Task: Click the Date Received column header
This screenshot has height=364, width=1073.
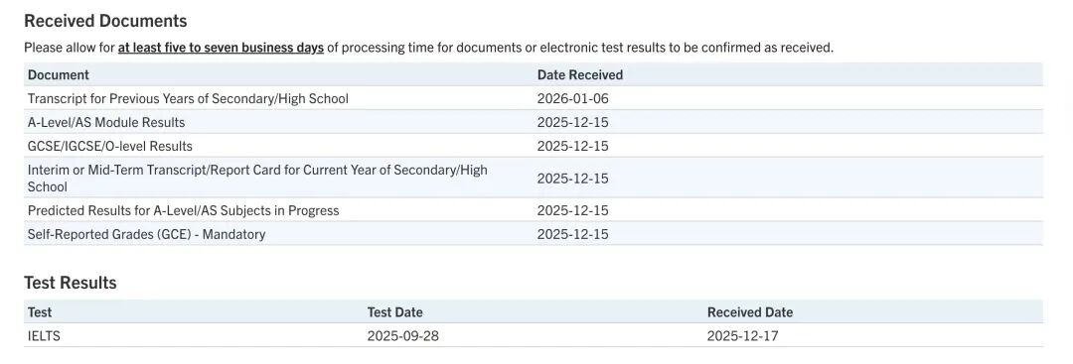Action: pos(579,74)
